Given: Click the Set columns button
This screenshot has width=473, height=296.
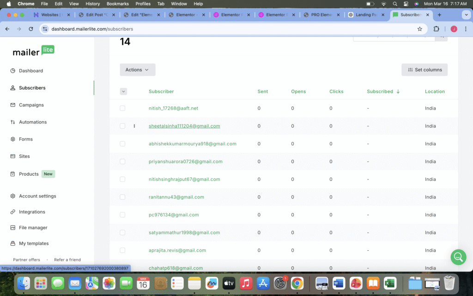Looking at the screenshot, I should coord(424,70).
